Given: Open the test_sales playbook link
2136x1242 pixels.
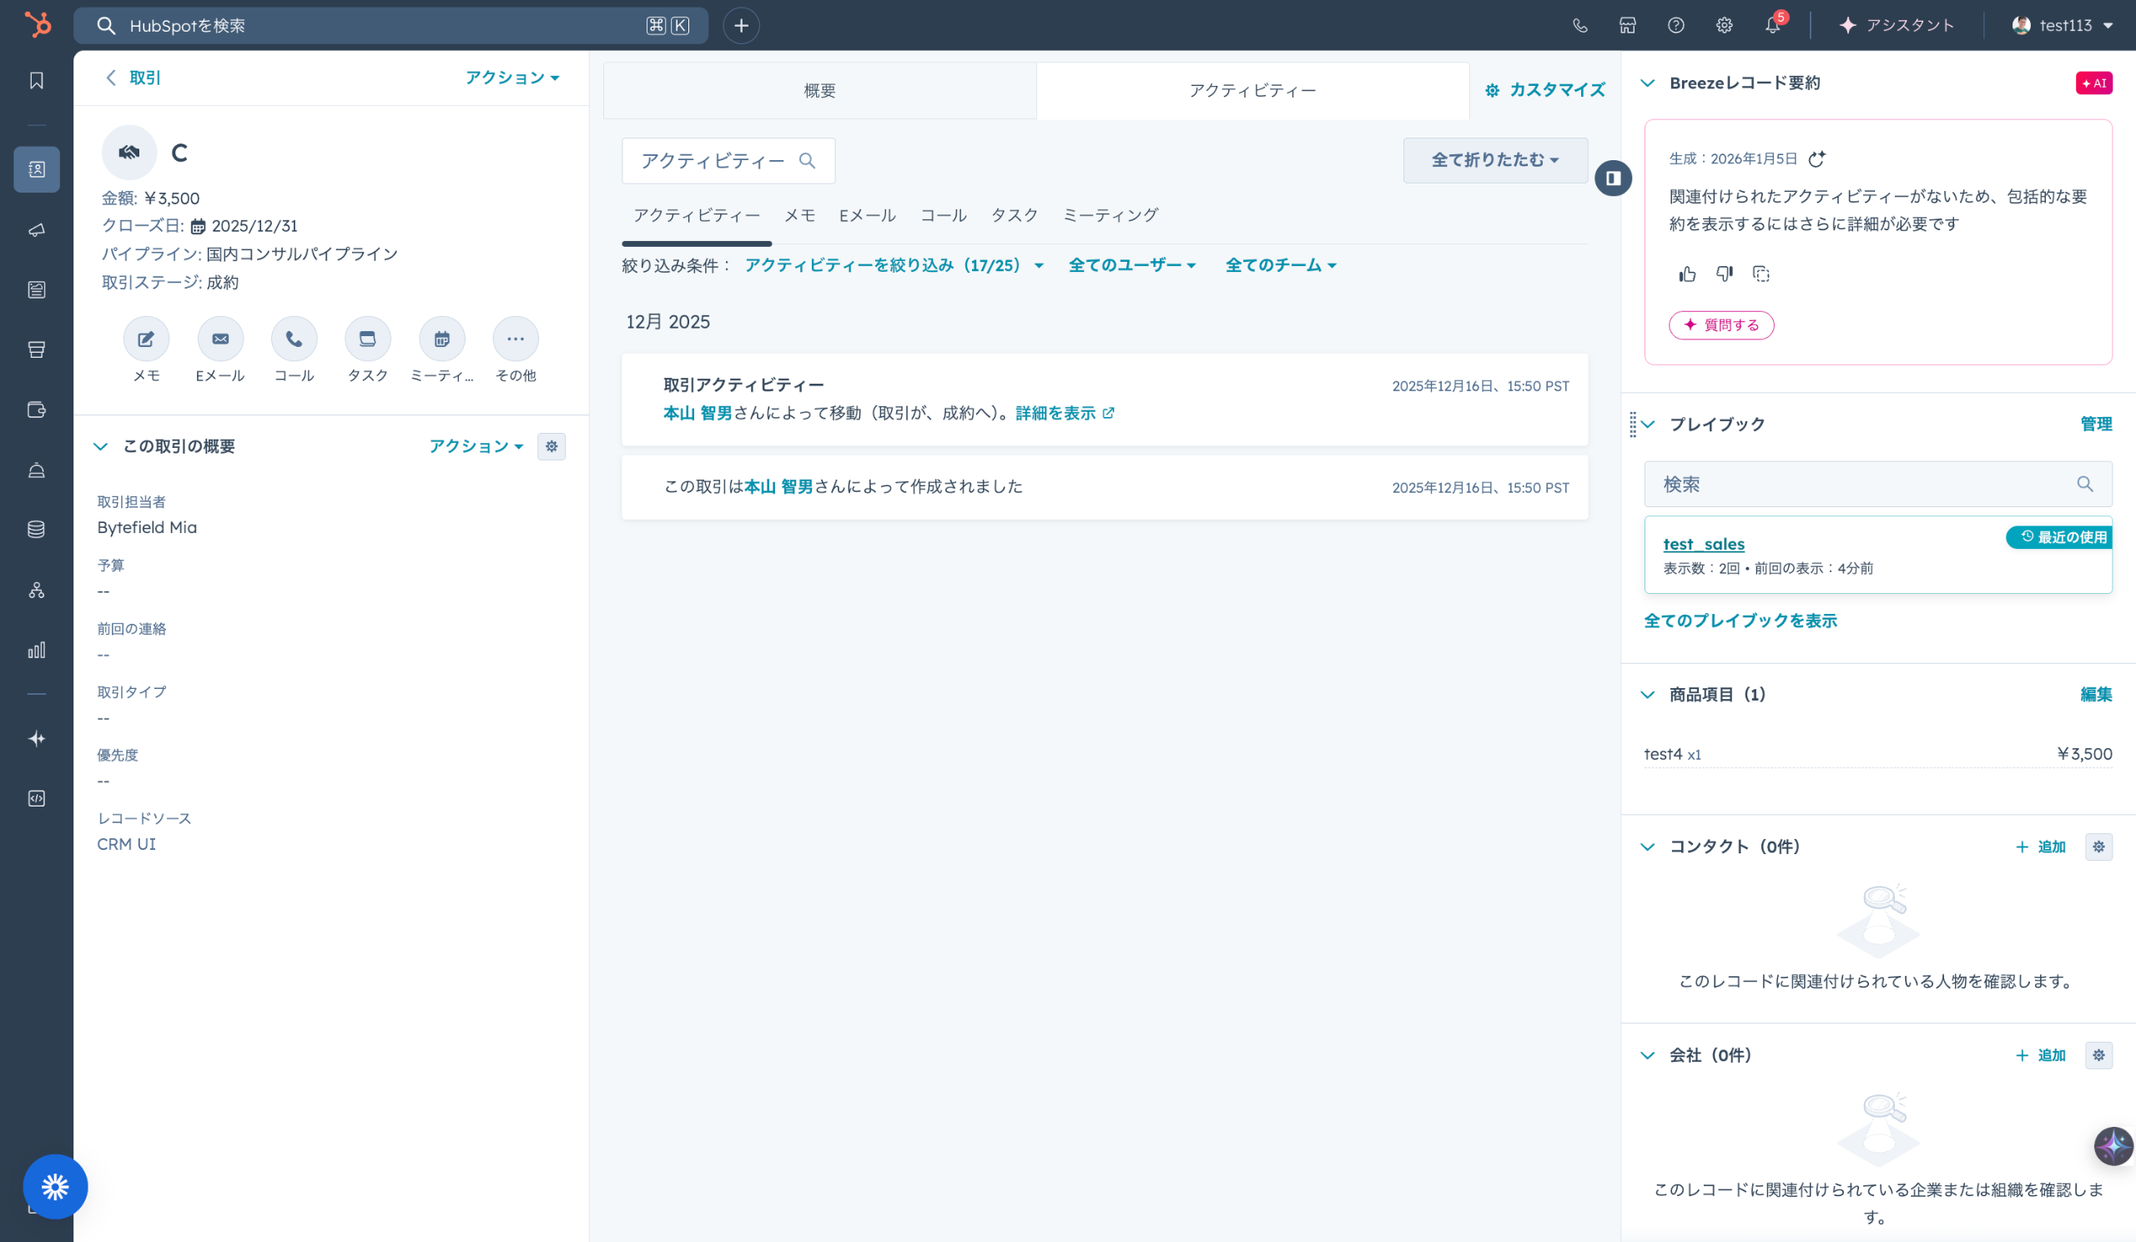Looking at the screenshot, I should (x=1704, y=544).
